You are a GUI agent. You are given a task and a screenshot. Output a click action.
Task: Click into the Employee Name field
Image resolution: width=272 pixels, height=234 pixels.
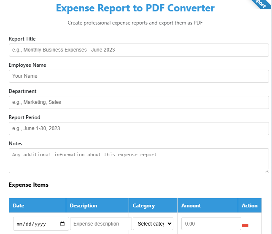point(139,76)
